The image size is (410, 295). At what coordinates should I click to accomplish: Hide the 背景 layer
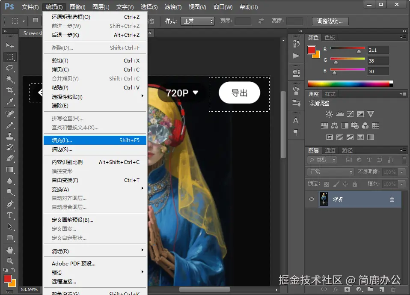[x=312, y=199]
